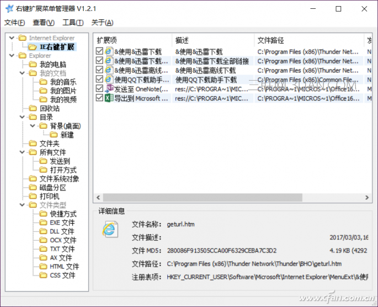Collapse the Explorer tree node

click(12, 55)
